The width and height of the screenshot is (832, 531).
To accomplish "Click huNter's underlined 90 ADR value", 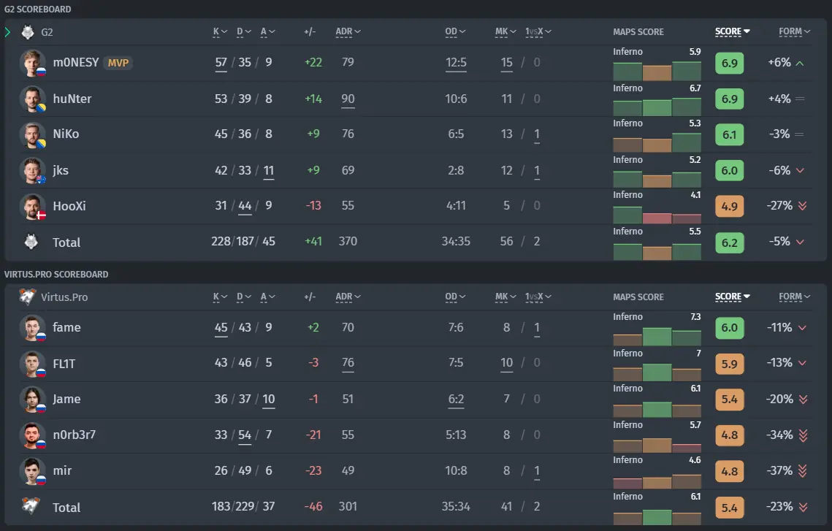I will (348, 100).
